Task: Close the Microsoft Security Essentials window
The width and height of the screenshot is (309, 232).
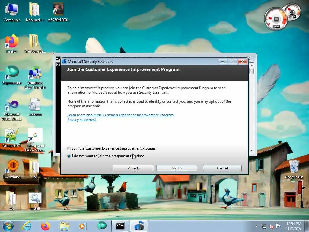Action: pos(242,62)
